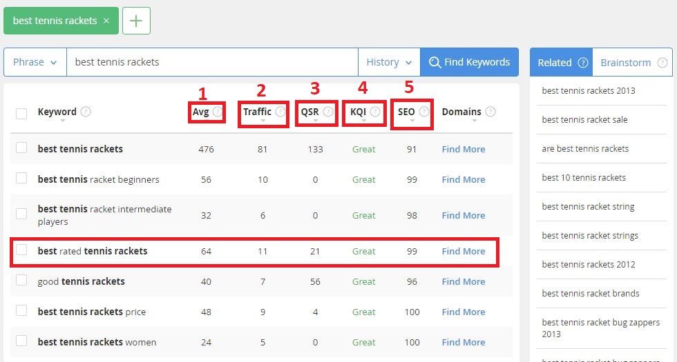Click Find More for 'best tennis rackets women'
This screenshot has height=362, width=677.
[x=464, y=342]
